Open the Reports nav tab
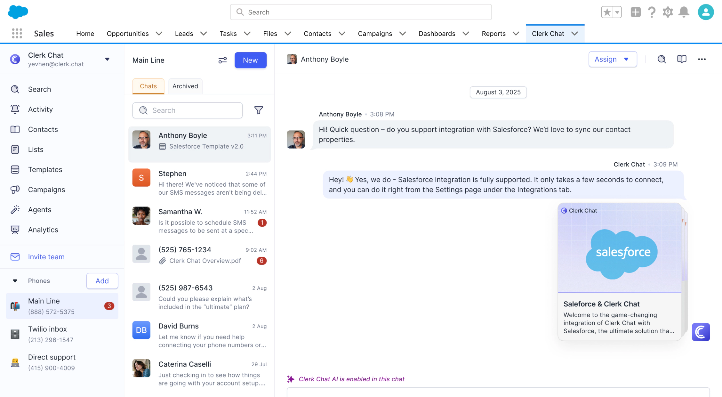 click(493, 34)
